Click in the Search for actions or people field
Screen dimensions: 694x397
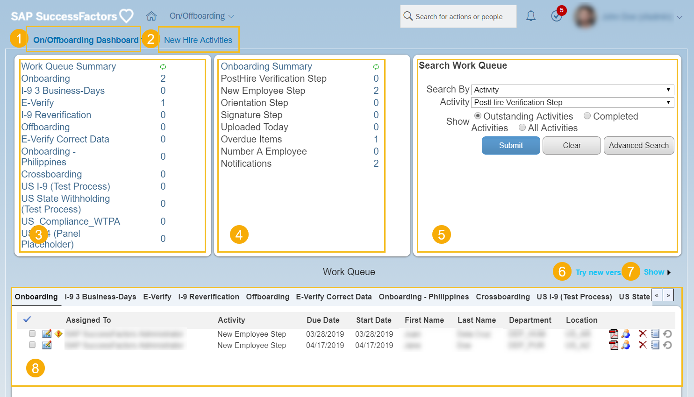click(x=458, y=16)
